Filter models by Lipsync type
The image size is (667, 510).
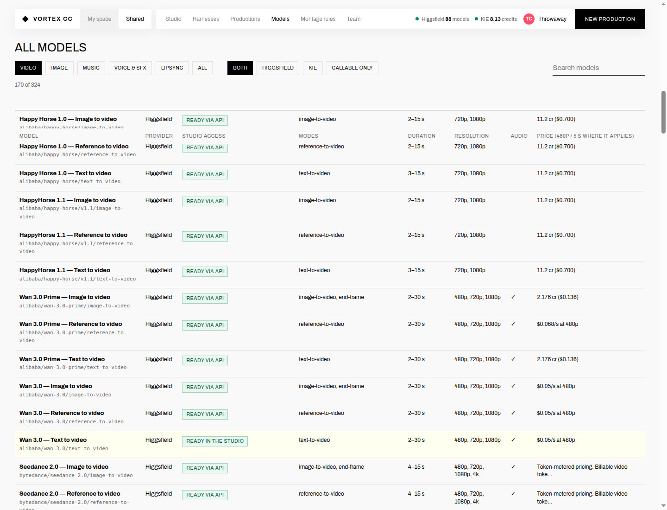[x=172, y=68]
